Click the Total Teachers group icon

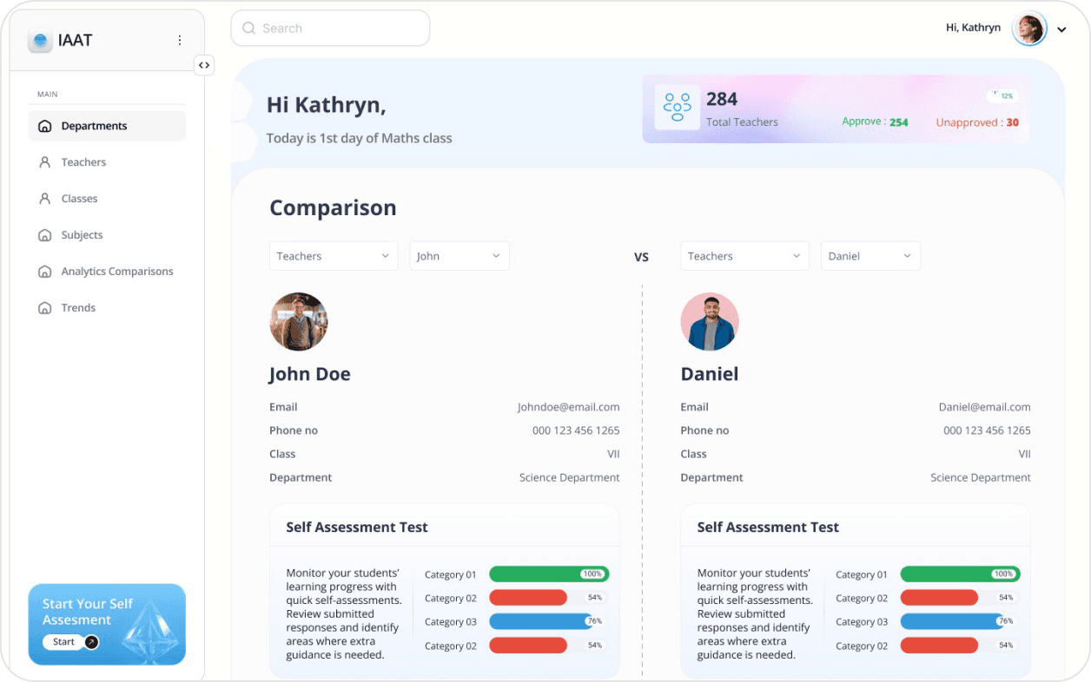[678, 108]
